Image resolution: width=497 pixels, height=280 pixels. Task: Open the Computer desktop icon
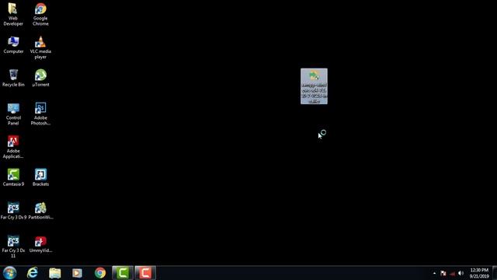click(x=13, y=45)
